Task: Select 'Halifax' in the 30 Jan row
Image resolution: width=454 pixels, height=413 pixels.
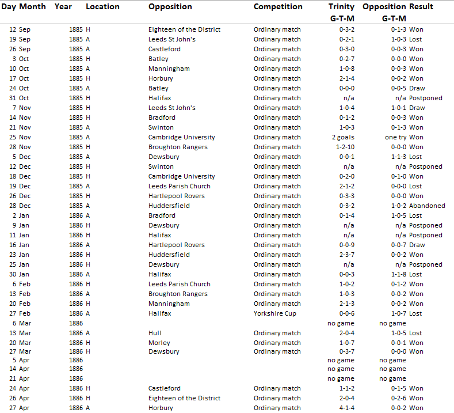Action: [x=160, y=274]
